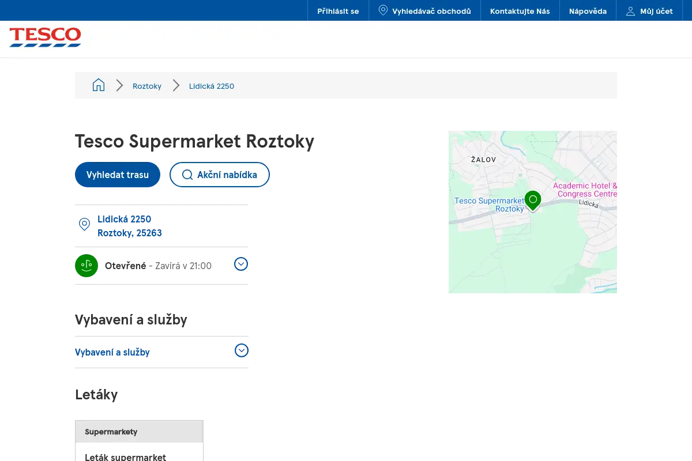Click Akční nabídka button
The width and height of the screenshot is (692, 461).
point(220,175)
